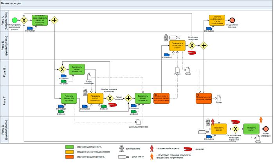This screenshot has width=274, height=165.
Task: Click the red end event 'Расчет утвержден'
Action: tap(266, 129)
